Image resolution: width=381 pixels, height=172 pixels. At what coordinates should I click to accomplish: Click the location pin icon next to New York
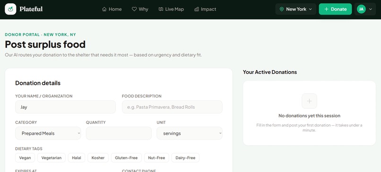[x=282, y=9]
